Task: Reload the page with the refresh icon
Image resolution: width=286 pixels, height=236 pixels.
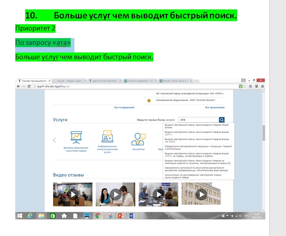Action: (x=29, y=86)
